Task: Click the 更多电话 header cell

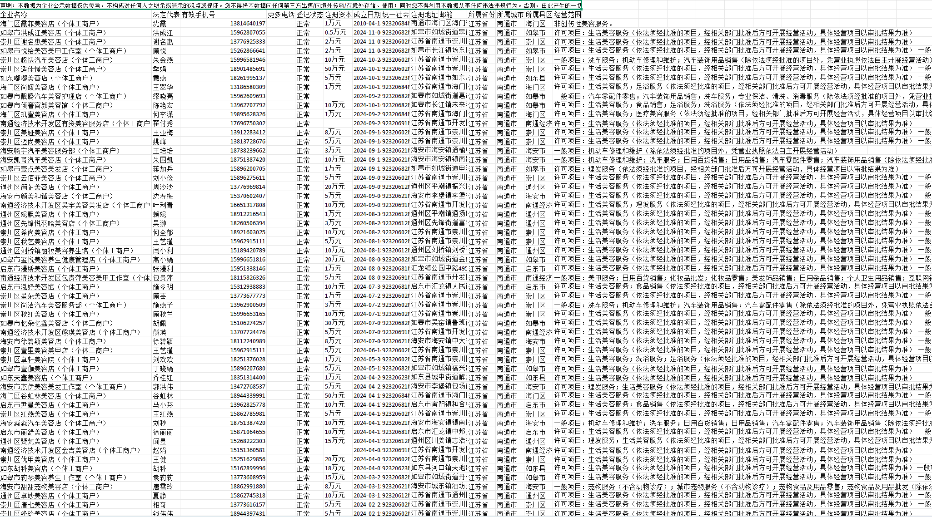Action: click(x=280, y=15)
